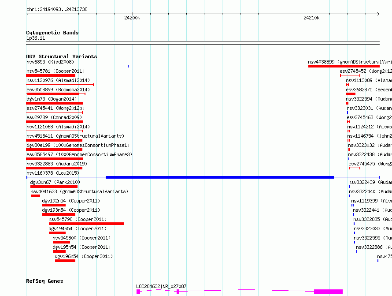Click the DGV Structural Variants track title
The image size is (392, 296).
[62, 56]
